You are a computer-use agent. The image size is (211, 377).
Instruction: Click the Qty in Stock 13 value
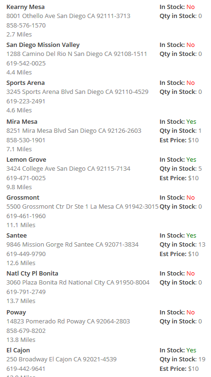202,245
